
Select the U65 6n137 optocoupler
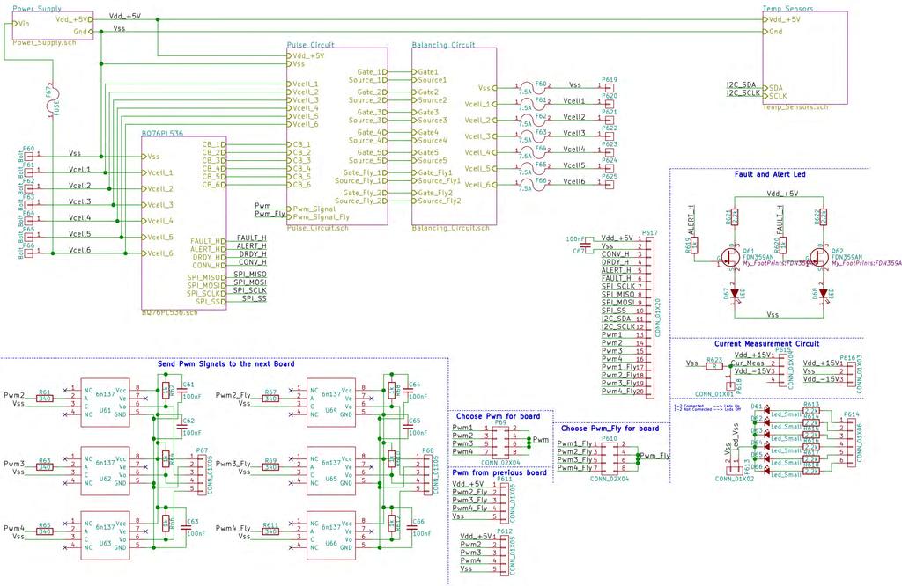point(331,471)
